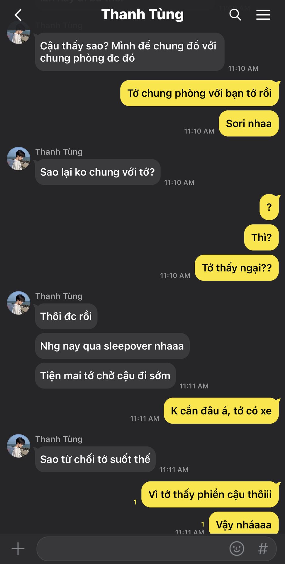Viewport: 285px width, 564px height.
Task: Open chat search magnifier icon
Action: tap(235, 15)
